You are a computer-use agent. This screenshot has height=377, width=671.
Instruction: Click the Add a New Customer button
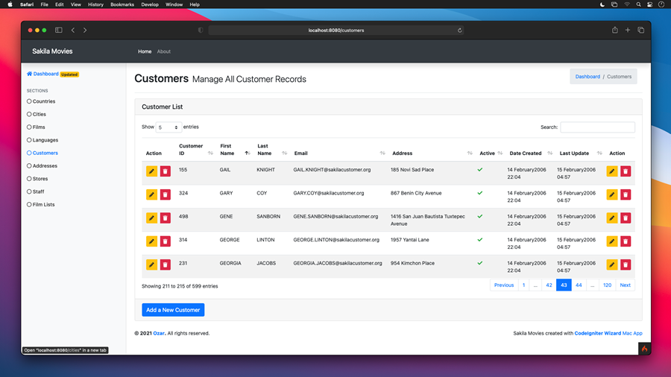[173, 310]
